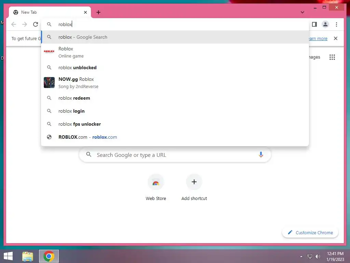This screenshot has height=263, width=350.
Task: Choose 'roblox - Google Search' suggestion
Action: coord(175,37)
